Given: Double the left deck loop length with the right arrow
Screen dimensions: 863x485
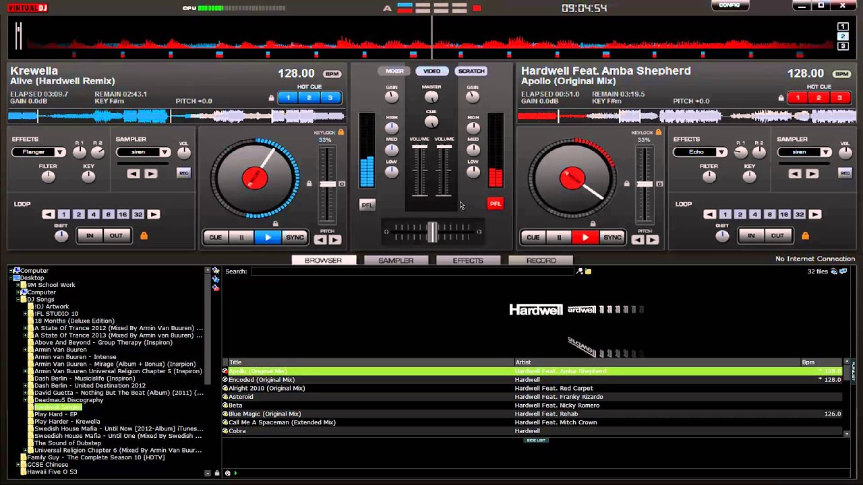Looking at the screenshot, I should (154, 214).
